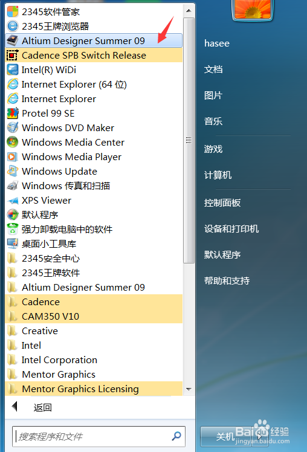Viewport: 307px width, 452px height.
Task: Open 控制面板 from the right pane
Action: (x=222, y=203)
